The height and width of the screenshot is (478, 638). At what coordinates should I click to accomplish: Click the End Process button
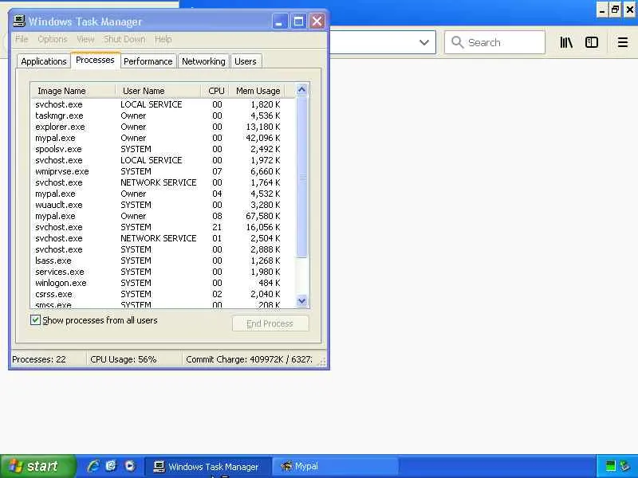[x=270, y=323]
